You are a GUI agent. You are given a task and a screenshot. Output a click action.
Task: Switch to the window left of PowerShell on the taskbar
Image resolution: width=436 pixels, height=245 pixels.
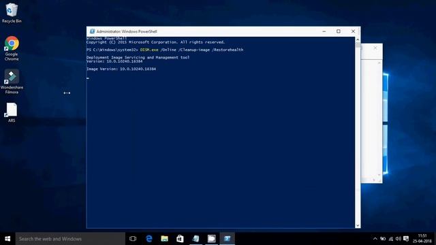point(212,239)
